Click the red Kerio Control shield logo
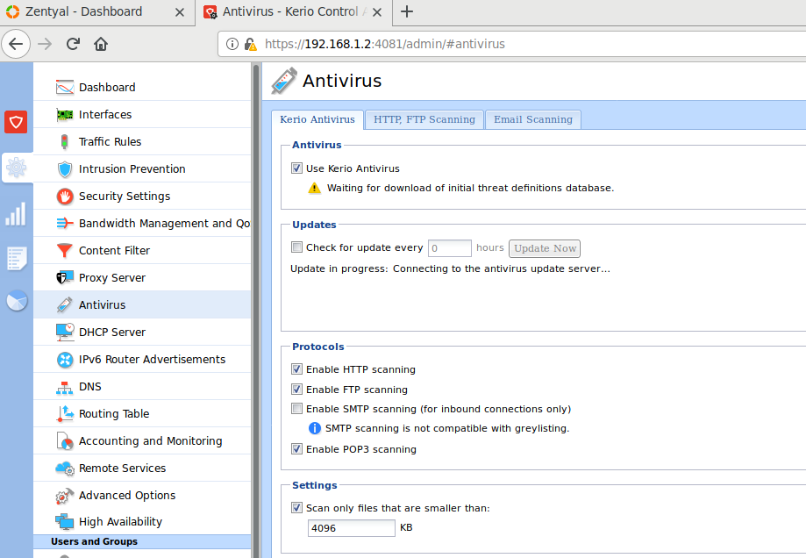806x558 pixels. coord(16,122)
